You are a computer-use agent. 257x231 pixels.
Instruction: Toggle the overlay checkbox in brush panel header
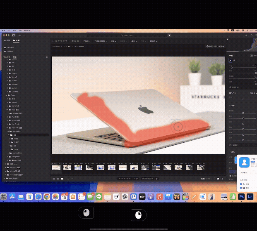251,55
